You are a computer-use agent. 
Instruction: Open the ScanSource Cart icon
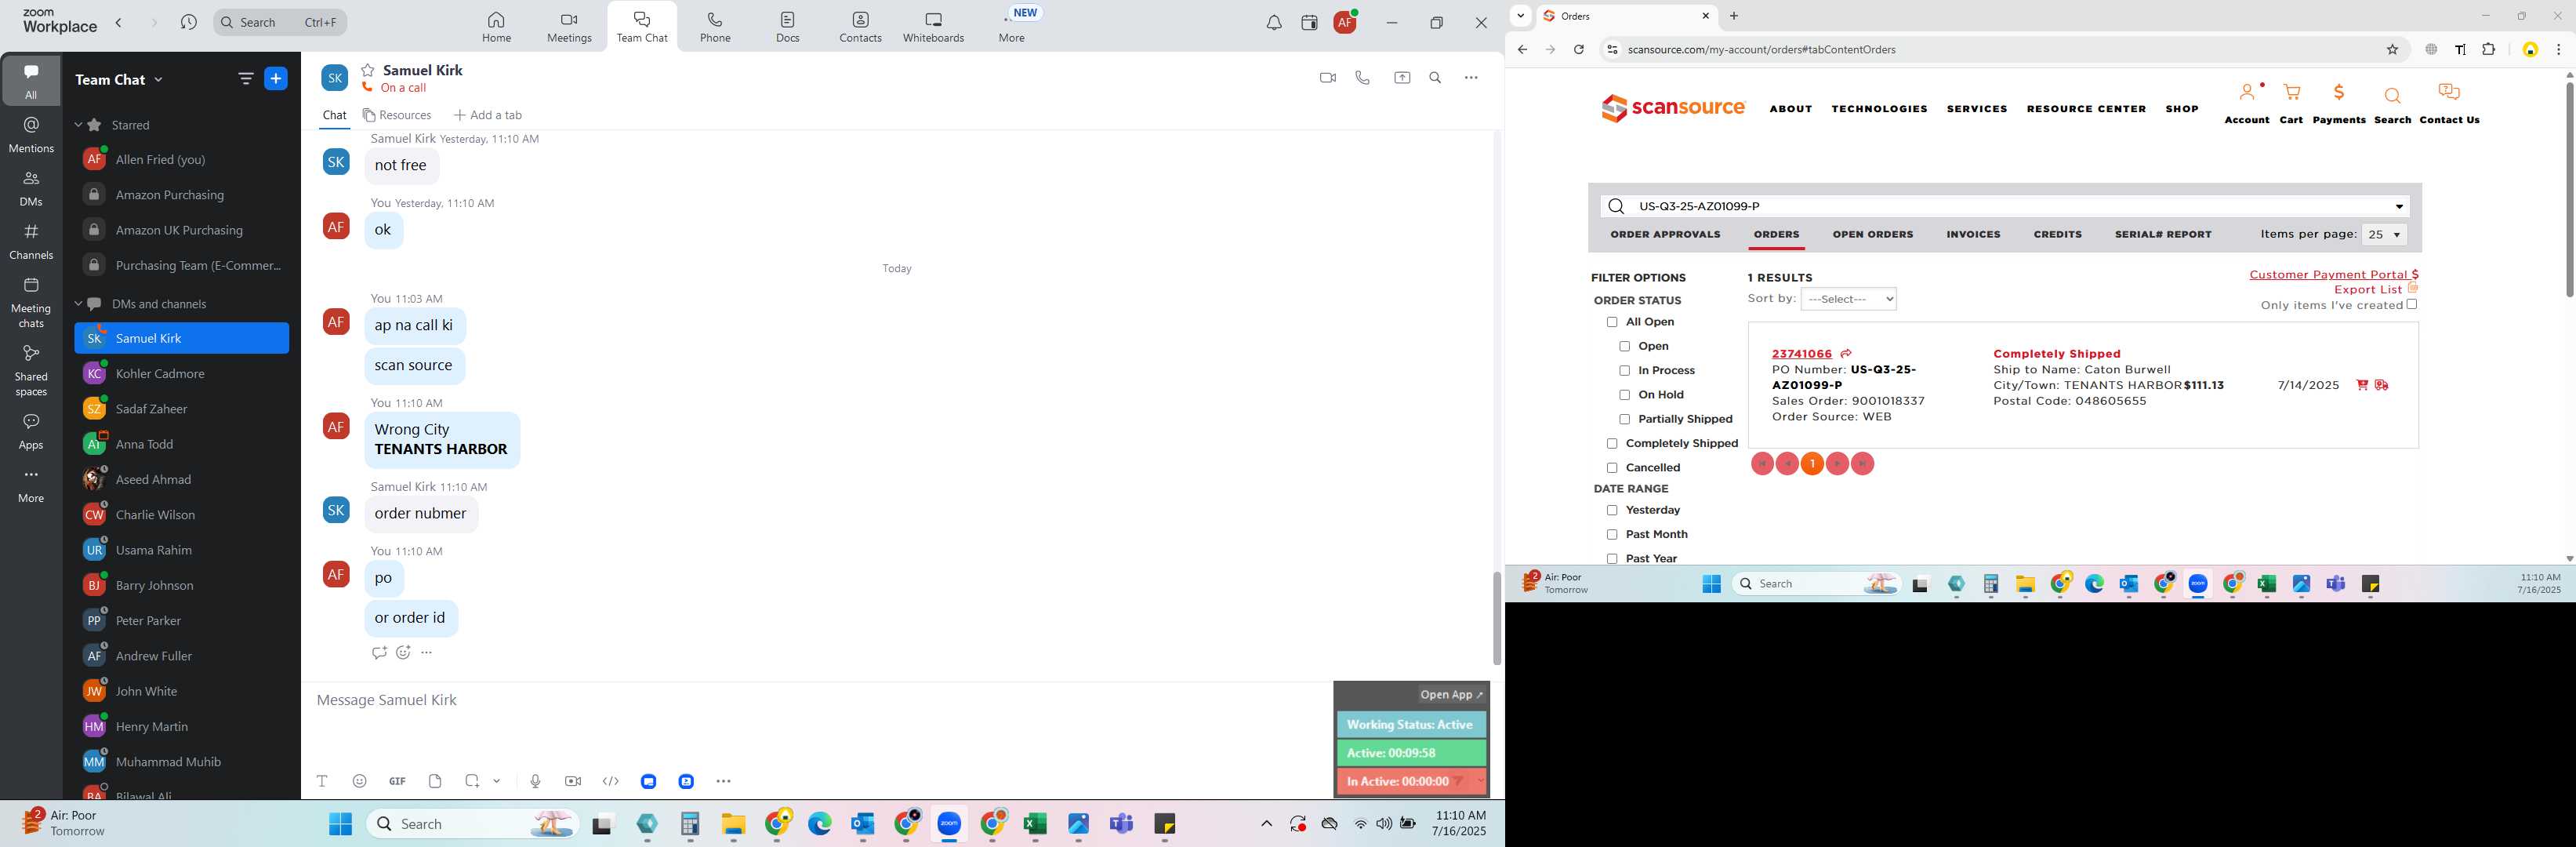point(2291,104)
